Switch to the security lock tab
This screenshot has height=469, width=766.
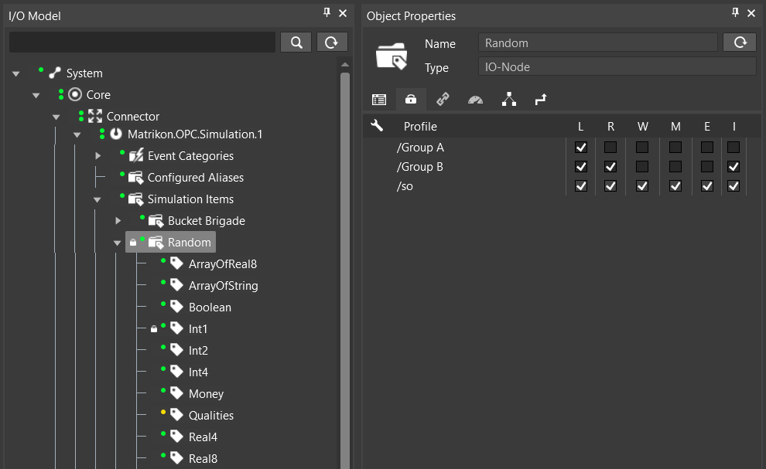[411, 100]
